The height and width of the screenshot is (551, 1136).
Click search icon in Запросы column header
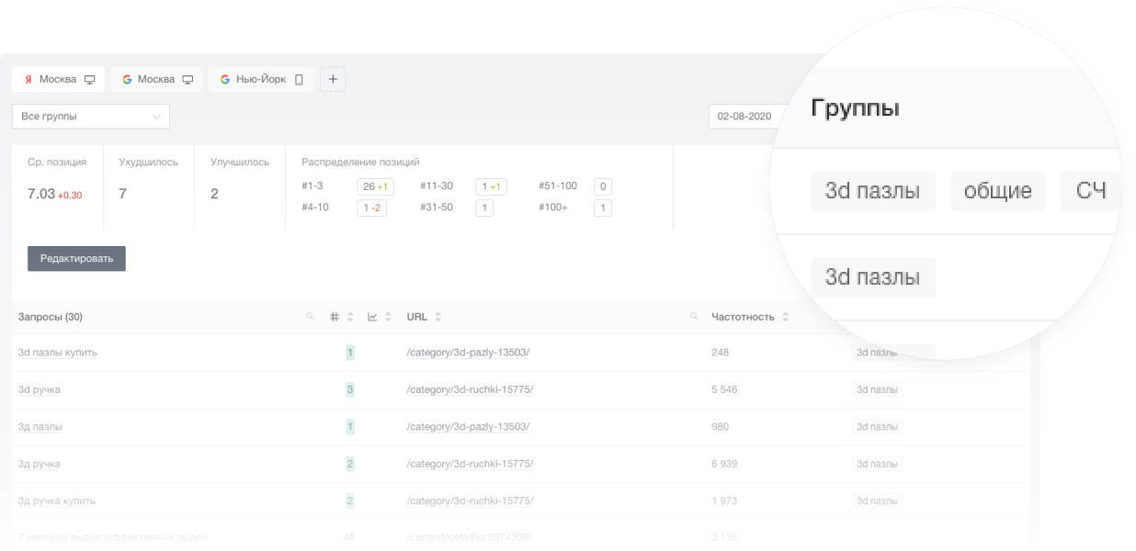(x=311, y=317)
